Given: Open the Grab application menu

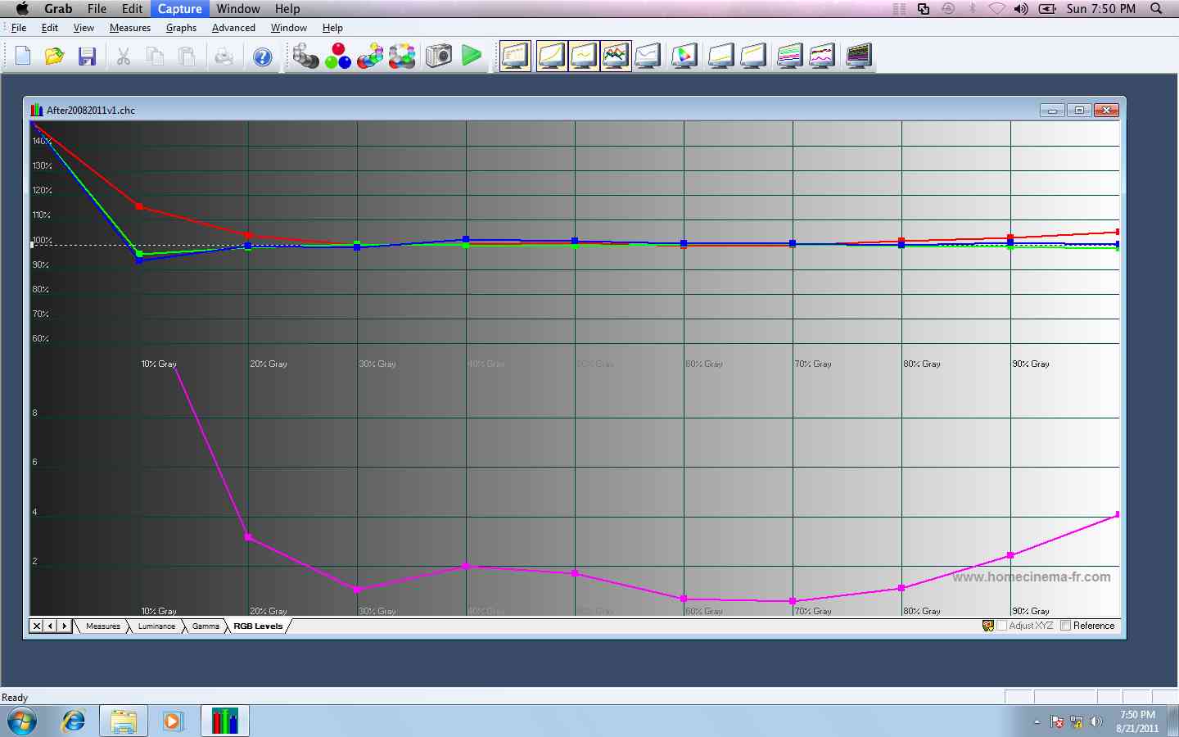Looking at the screenshot, I should 58,9.
